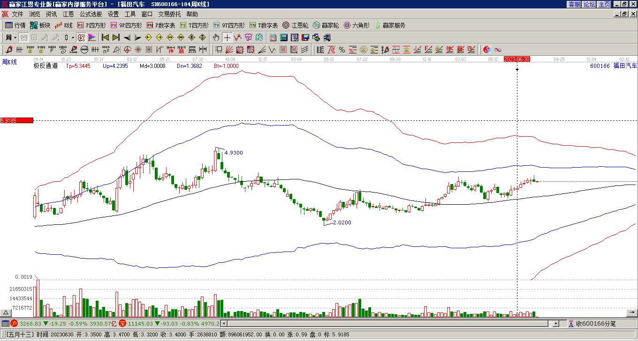Toggle the highlighted red 权 adjustment button
The width and height of the screenshot is (638, 341).
[81, 37]
